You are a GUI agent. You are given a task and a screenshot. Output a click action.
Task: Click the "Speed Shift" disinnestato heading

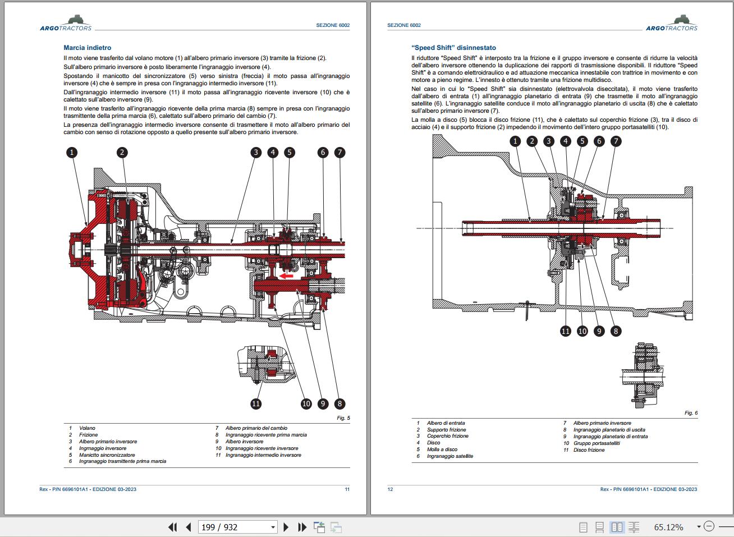click(x=455, y=47)
